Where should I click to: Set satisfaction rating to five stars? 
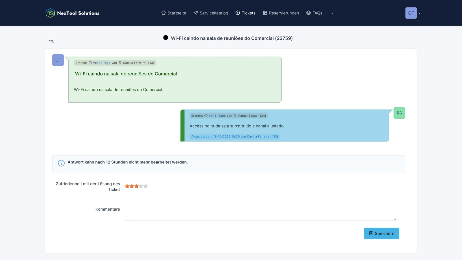pos(146,186)
